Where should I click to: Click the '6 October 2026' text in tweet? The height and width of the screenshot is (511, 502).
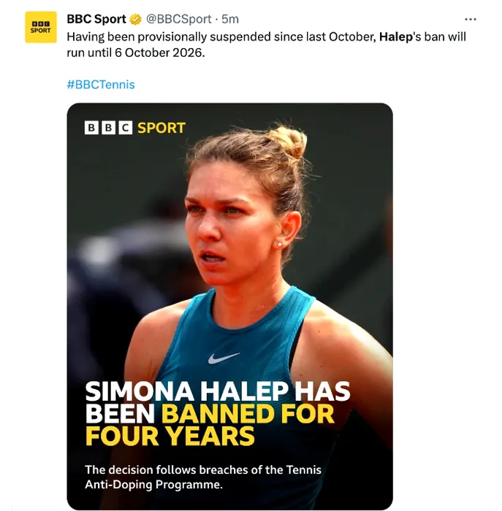tap(159, 53)
